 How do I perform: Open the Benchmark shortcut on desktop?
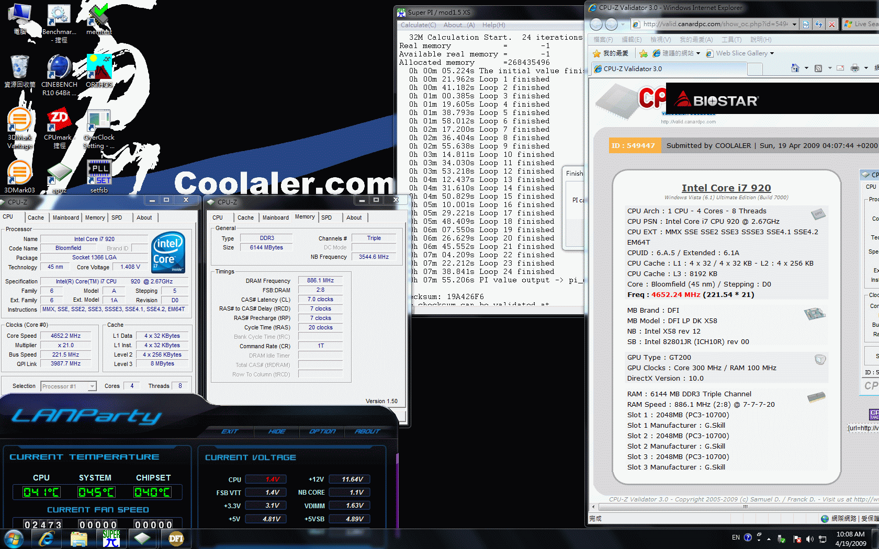coord(59,23)
